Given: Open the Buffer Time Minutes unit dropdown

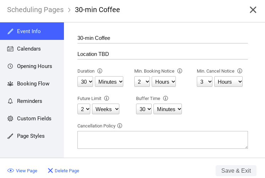Looking at the screenshot, I should [x=167, y=109].
